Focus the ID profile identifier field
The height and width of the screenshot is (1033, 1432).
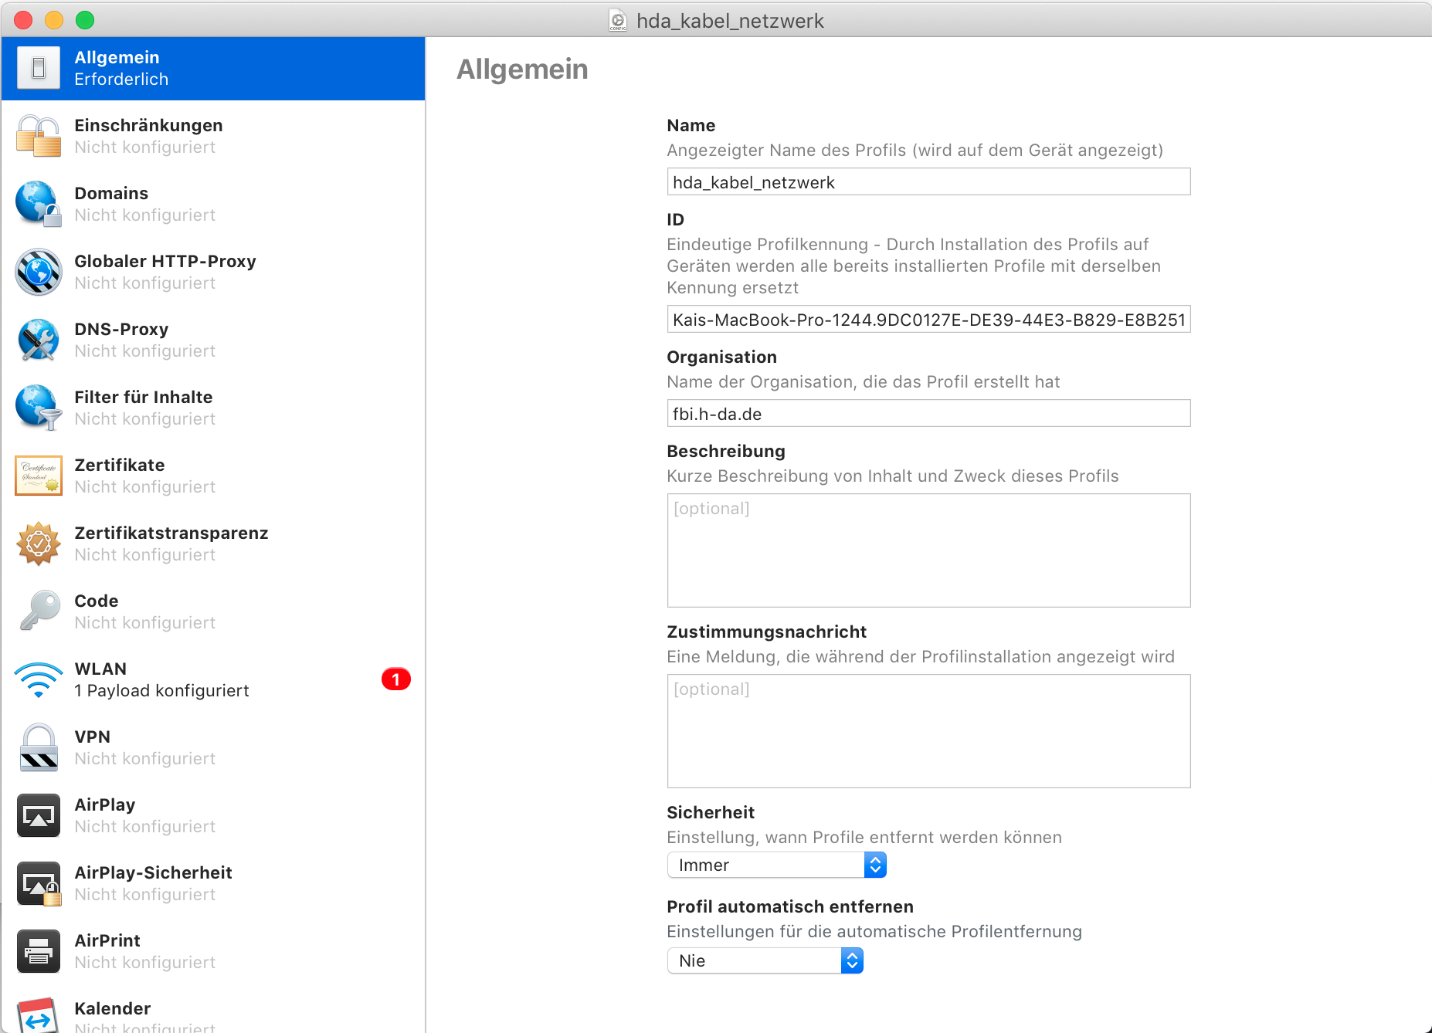click(928, 320)
